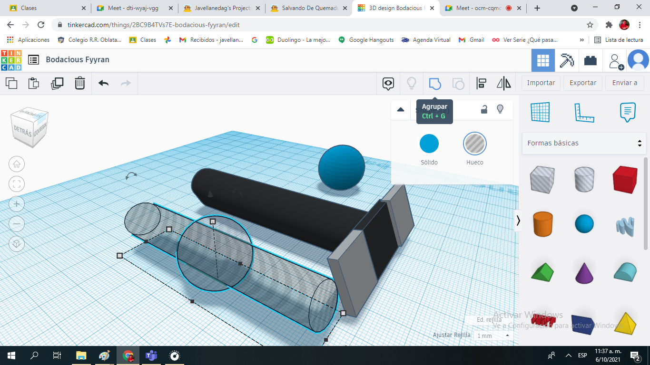The image size is (650, 365).
Task: Toggle the lock editing padlock icon
Action: tap(484, 109)
